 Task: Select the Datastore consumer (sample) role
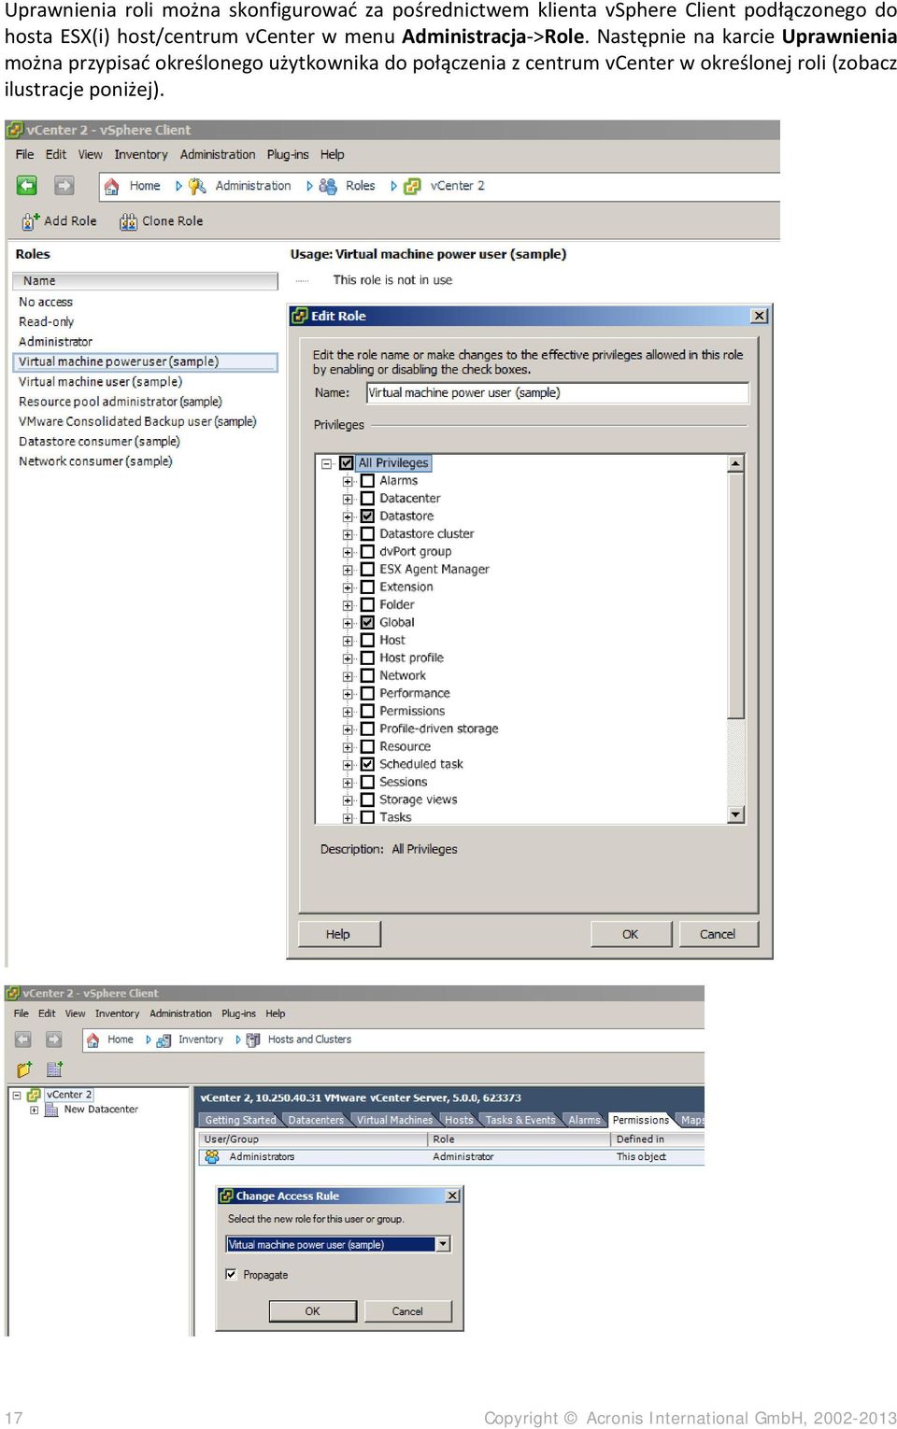click(99, 442)
